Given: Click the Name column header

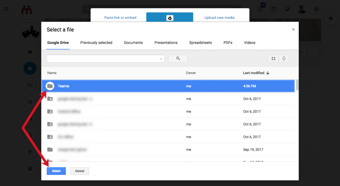Looking at the screenshot, I should pos(52,73).
